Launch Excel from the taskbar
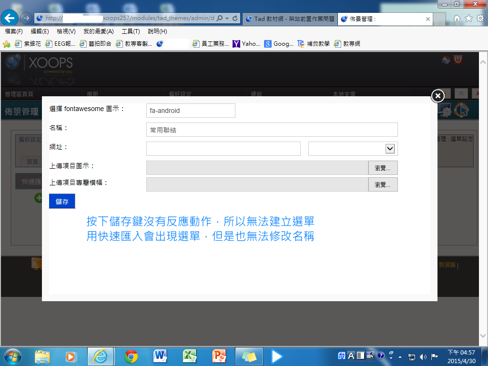Viewport: 488px width, 366px height. click(x=190, y=356)
